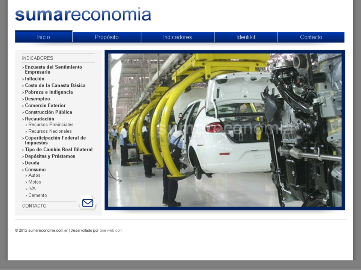Select Indicadores in the navigation bar

pyautogui.click(x=177, y=37)
